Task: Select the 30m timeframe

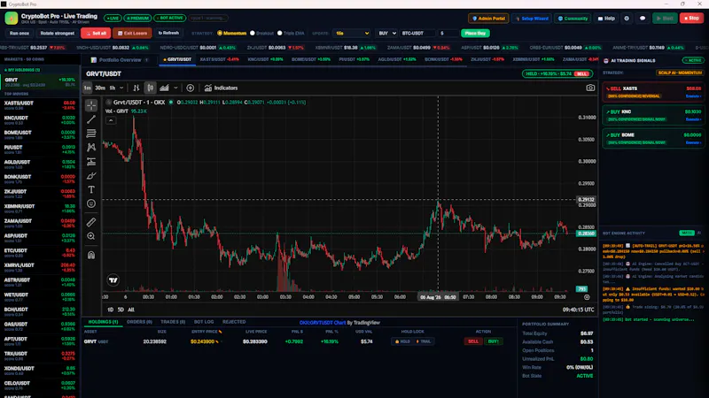Action: click(100, 88)
